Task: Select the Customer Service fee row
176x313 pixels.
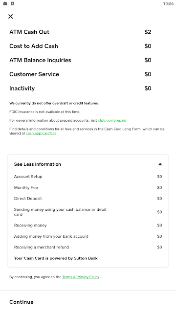Action: [x=80, y=74]
